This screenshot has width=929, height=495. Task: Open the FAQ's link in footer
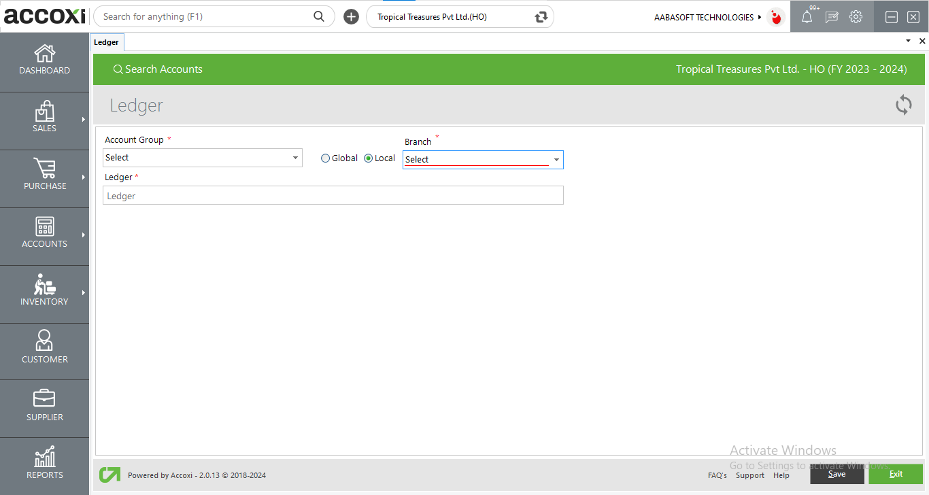(717, 475)
